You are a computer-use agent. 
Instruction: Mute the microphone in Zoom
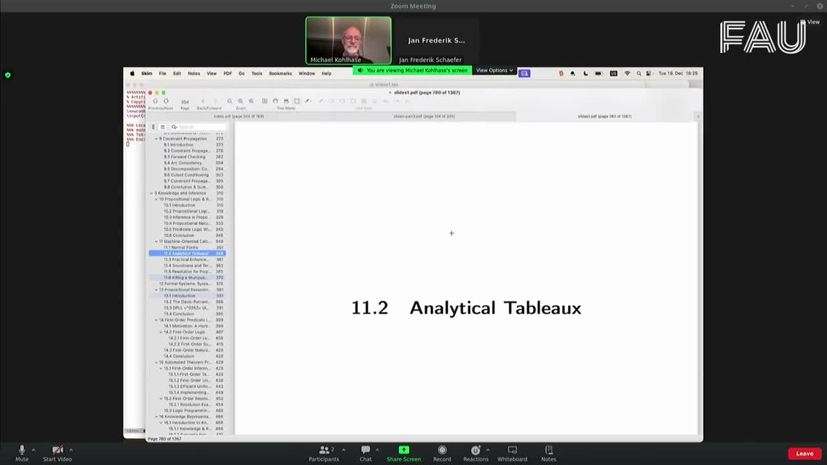pyautogui.click(x=21, y=452)
